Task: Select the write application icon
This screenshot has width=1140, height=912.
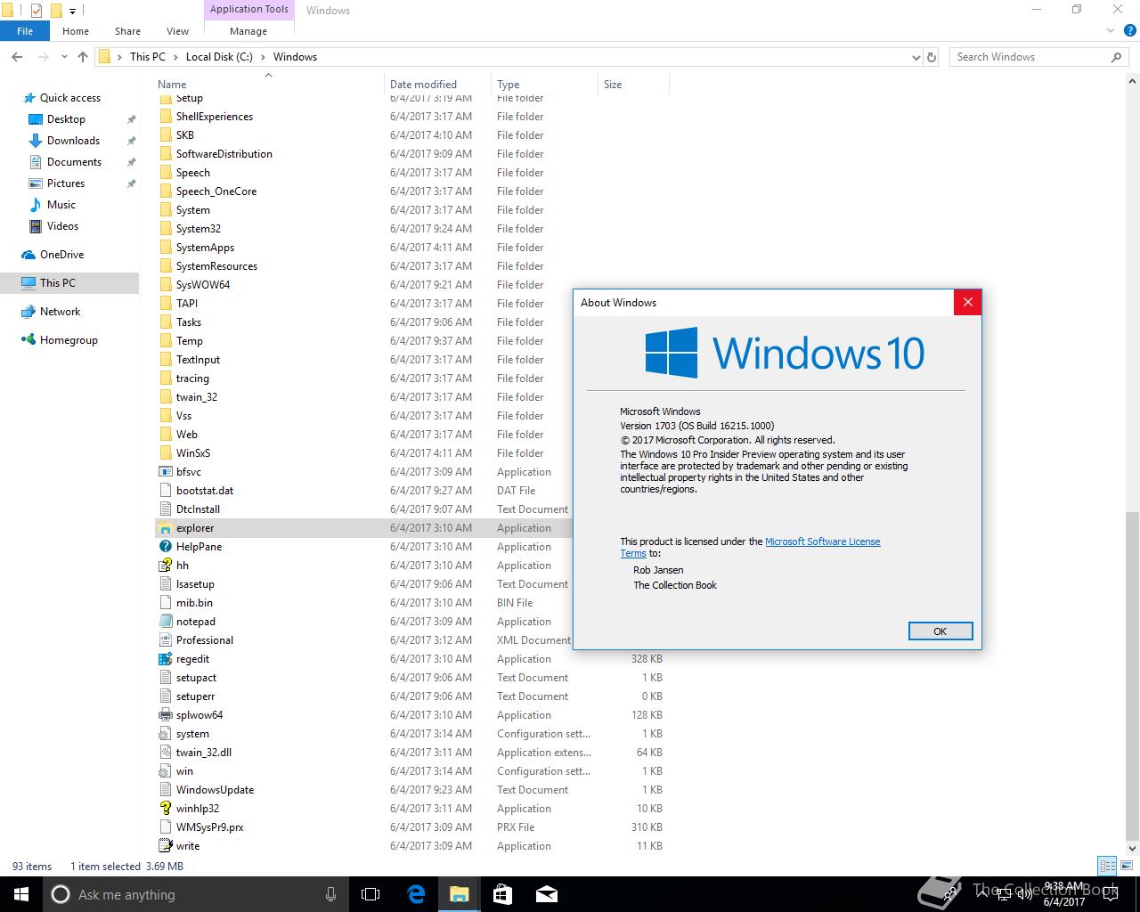Action: (x=165, y=846)
